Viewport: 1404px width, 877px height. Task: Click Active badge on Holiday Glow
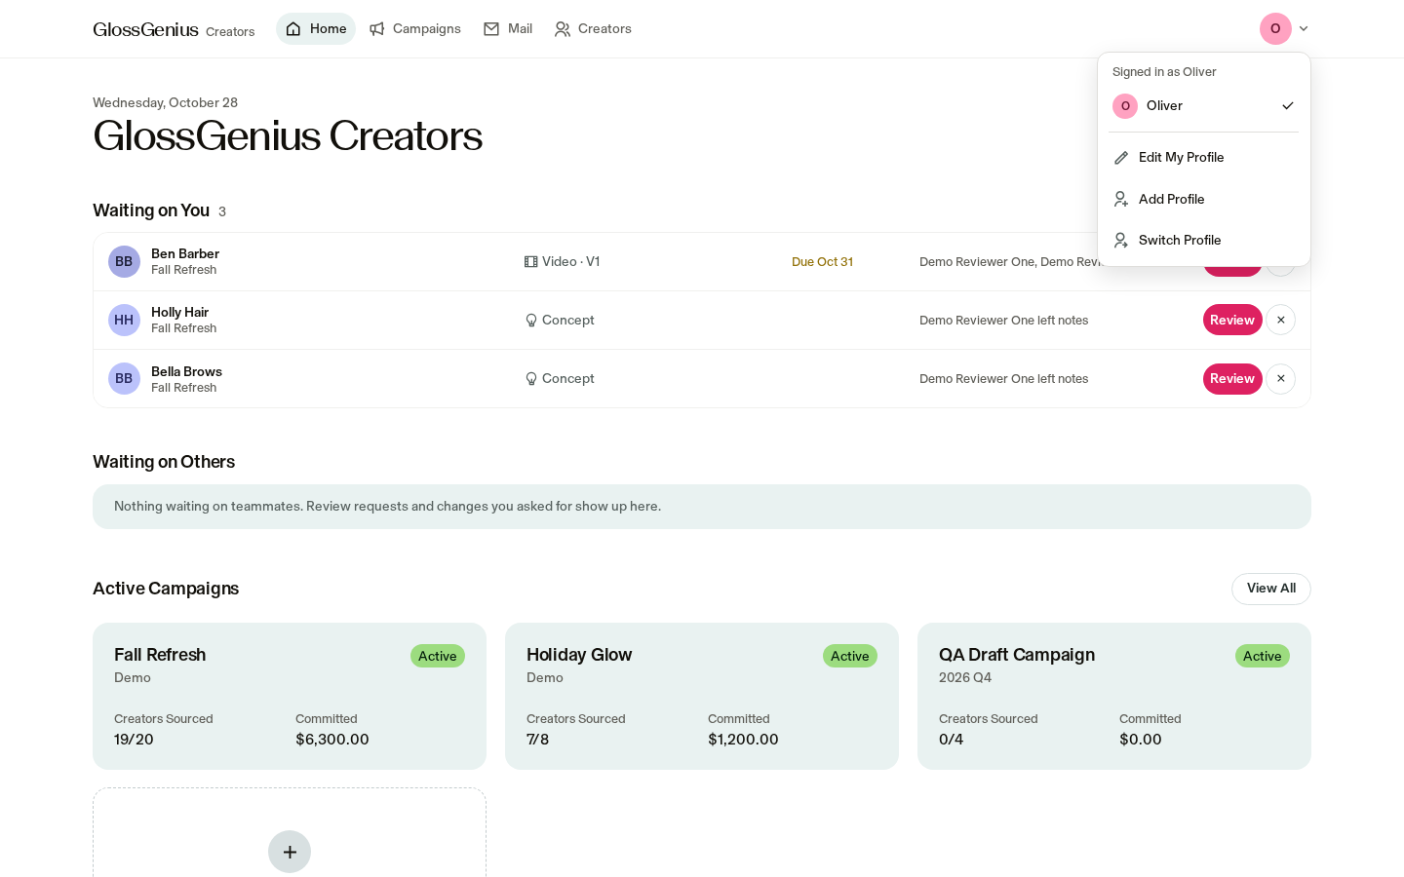coord(850,656)
